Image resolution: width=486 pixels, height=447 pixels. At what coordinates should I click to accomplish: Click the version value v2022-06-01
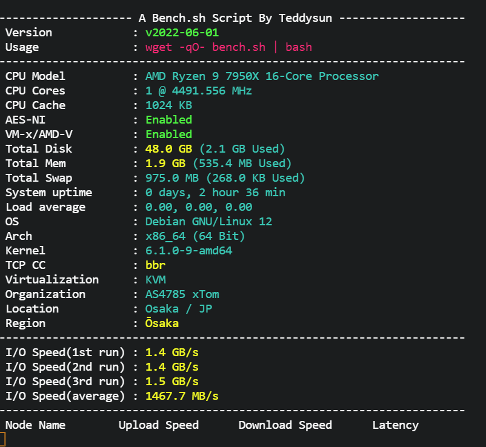(182, 33)
